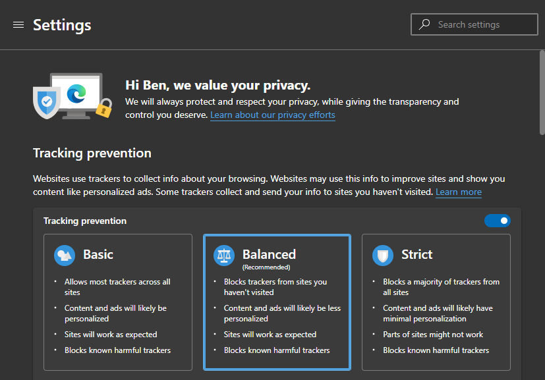Open the Learn more tracker link
545x380 pixels.
(x=459, y=192)
